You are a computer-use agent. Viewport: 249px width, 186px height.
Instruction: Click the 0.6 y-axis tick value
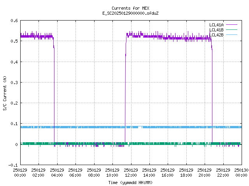pos(14,21)
